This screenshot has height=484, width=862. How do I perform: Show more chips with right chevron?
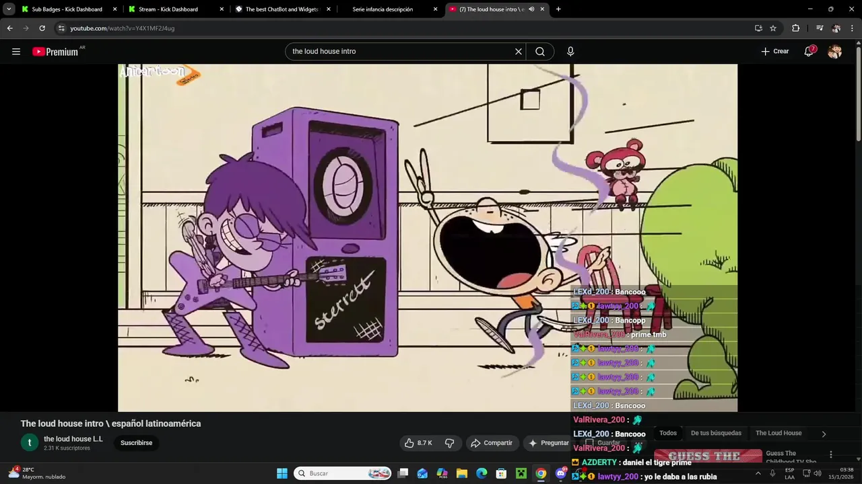pos(824,434)
